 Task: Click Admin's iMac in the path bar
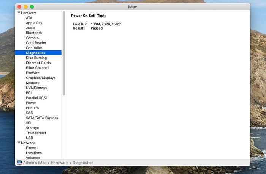click(x=35, y=163)
